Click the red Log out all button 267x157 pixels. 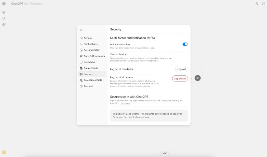[x=180, y=78]
